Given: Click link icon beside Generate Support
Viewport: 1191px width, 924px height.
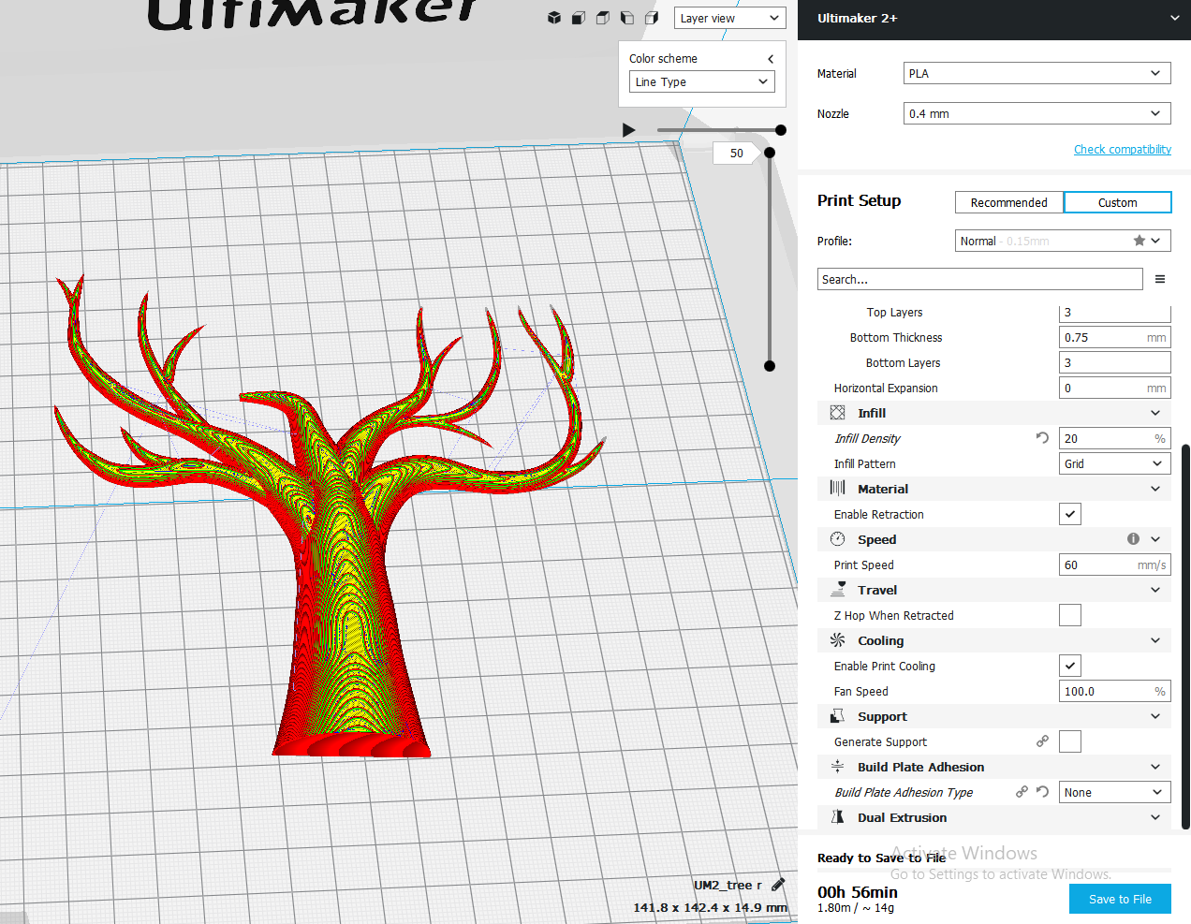Looking at the screenshot, I should pos(1042,741).
